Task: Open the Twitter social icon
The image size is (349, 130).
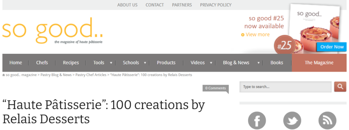Action: (x=292, y=120)
